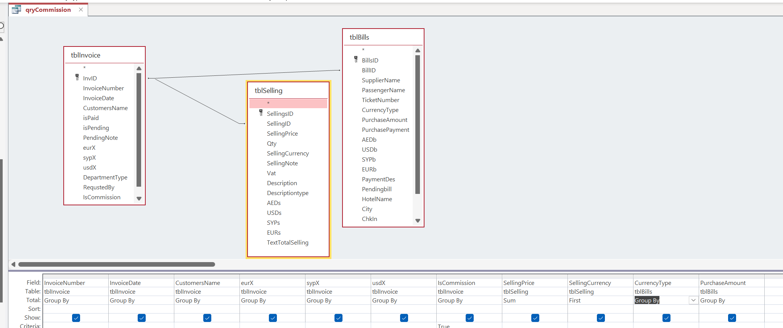
Task: Click the InvID primary key icon
Action: tap(77, 77)
